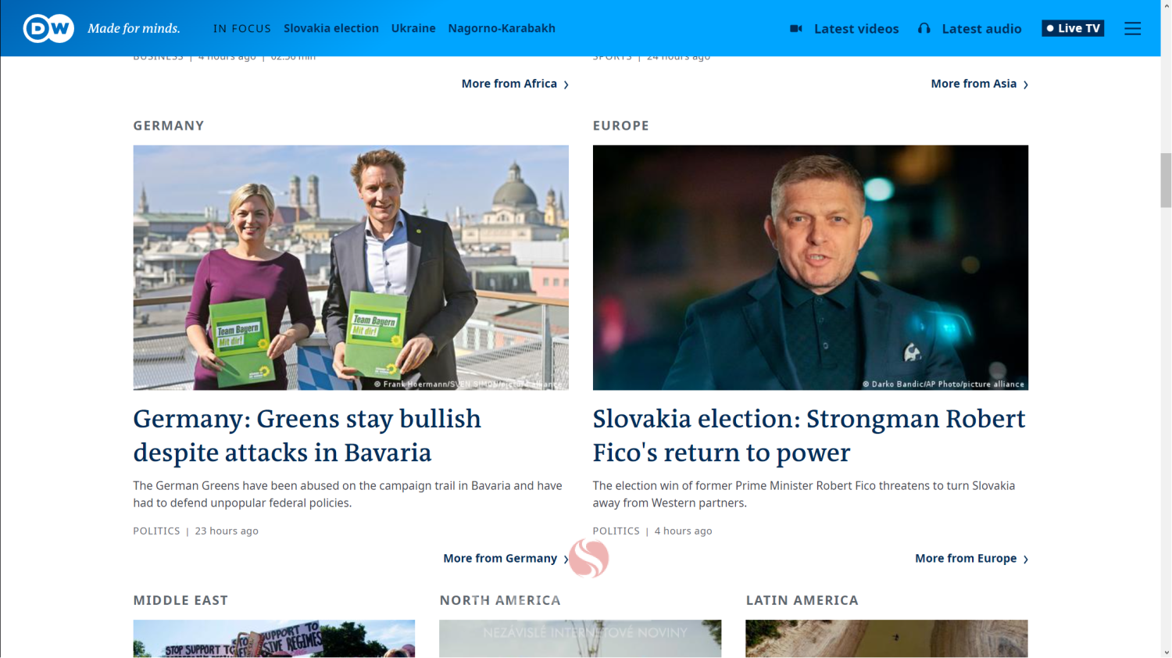The image size is (1172, 658).
Task: Click the headphones audio icon
Action: [924, 28]
